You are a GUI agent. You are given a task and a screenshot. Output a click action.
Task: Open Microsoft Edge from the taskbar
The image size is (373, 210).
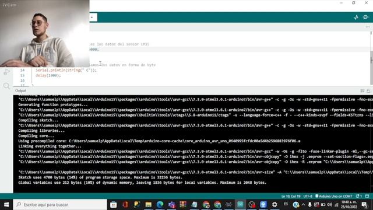pos(160,205)
